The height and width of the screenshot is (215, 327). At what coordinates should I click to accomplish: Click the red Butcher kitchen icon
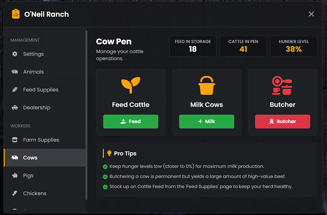click(282, 85)
